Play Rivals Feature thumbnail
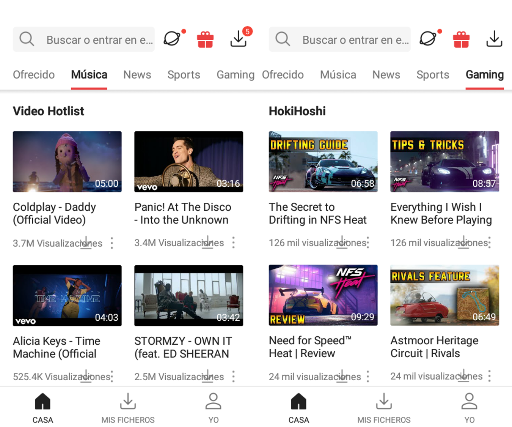This screenshot has width=512, height=427. (x=445, y=295)
